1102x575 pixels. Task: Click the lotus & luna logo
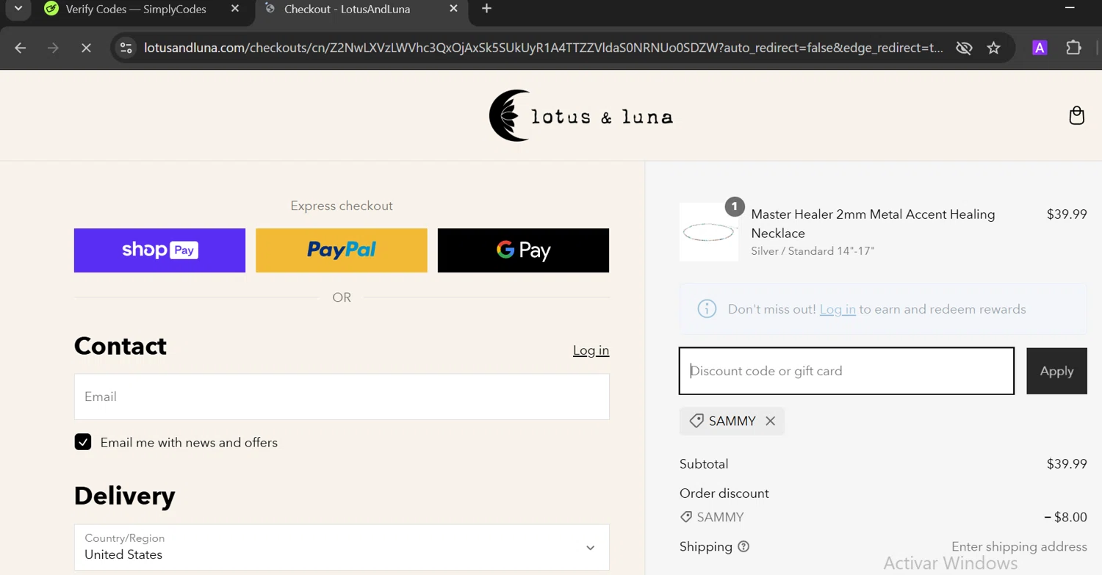[x=581, y=115]
